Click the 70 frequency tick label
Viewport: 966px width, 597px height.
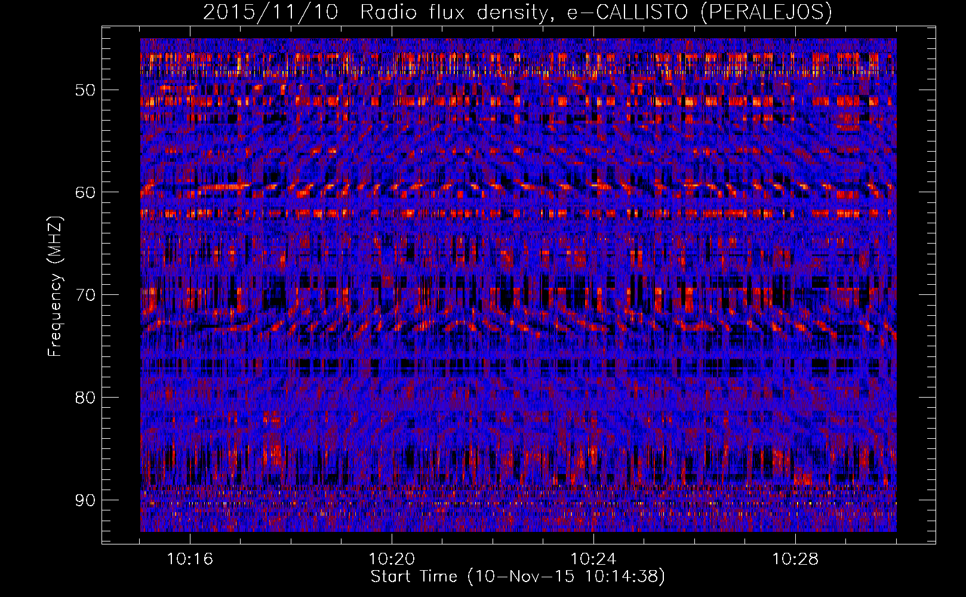85,295
